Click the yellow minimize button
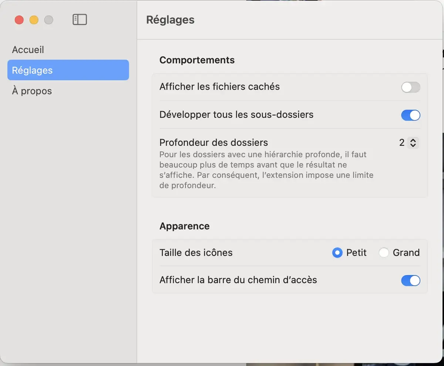Viewport: 444px width, 366px height. point(34,20)
